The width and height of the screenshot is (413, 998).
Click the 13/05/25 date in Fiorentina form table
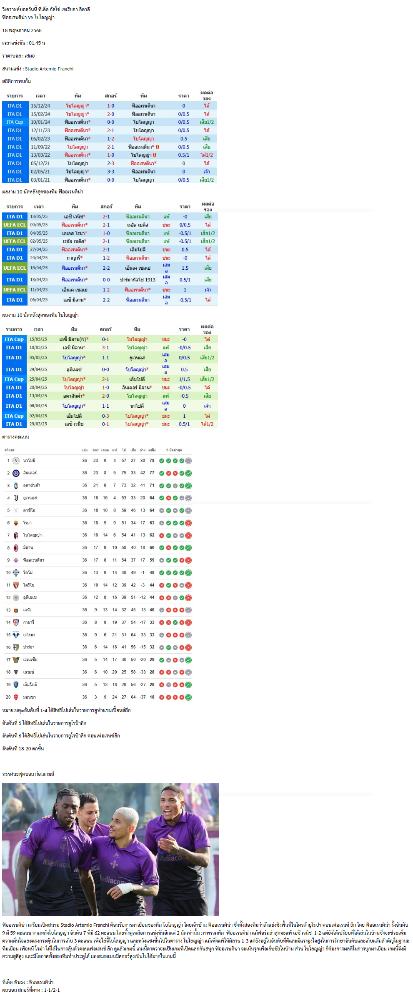pyautogui.click(x=39, y=217)
